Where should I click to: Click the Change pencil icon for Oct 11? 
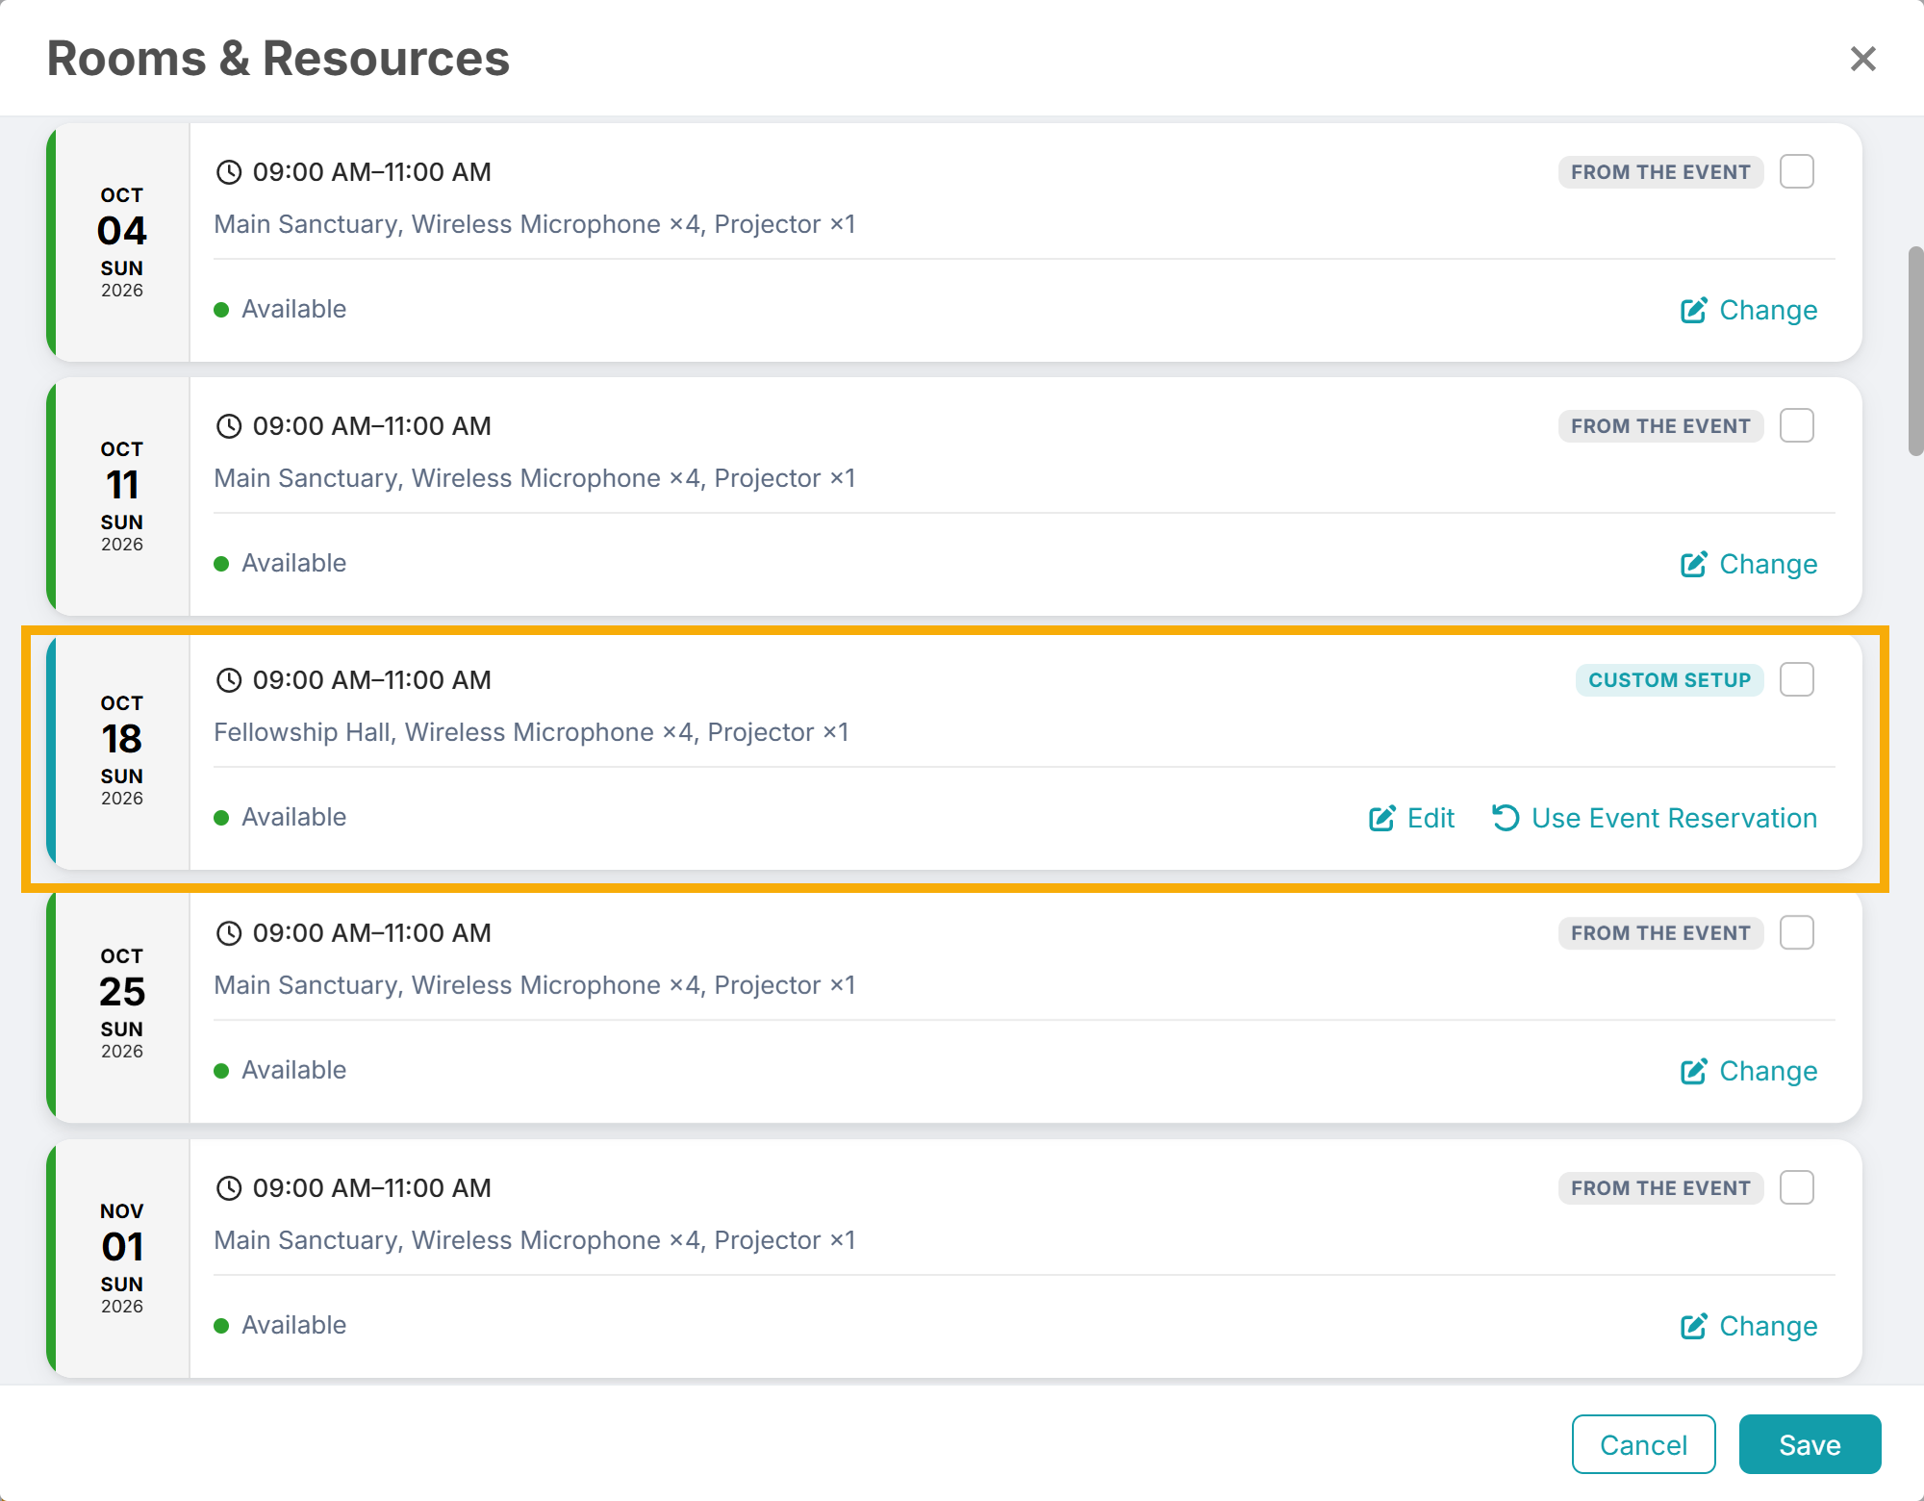point(1693,564)
